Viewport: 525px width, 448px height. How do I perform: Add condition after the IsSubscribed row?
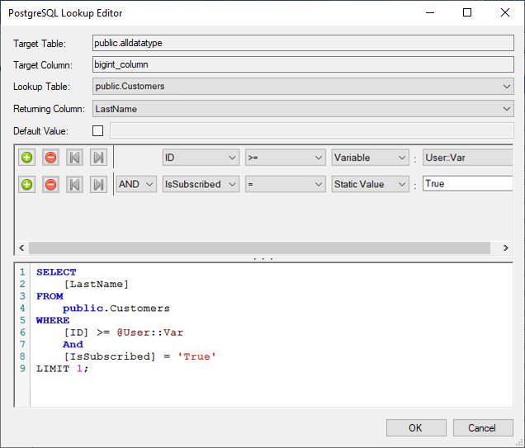coord(26,184)
